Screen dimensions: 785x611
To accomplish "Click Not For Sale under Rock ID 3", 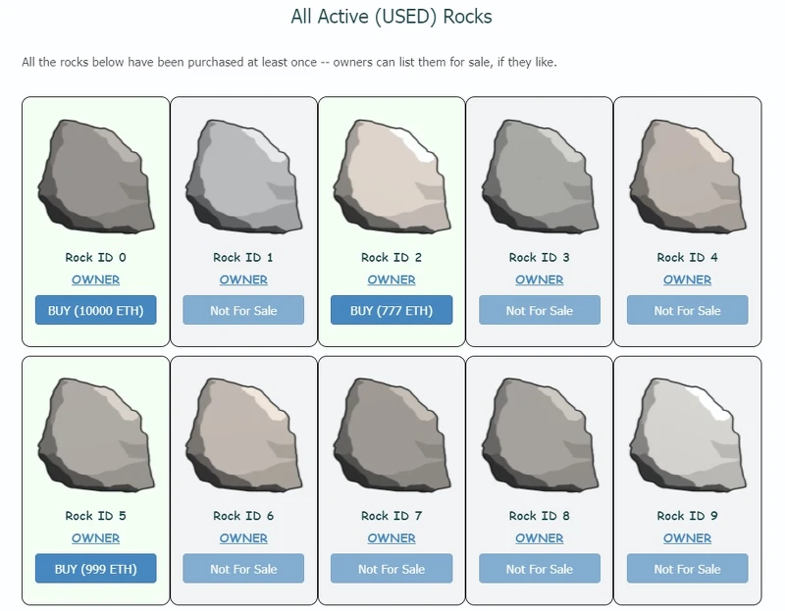I will (539, 310).
